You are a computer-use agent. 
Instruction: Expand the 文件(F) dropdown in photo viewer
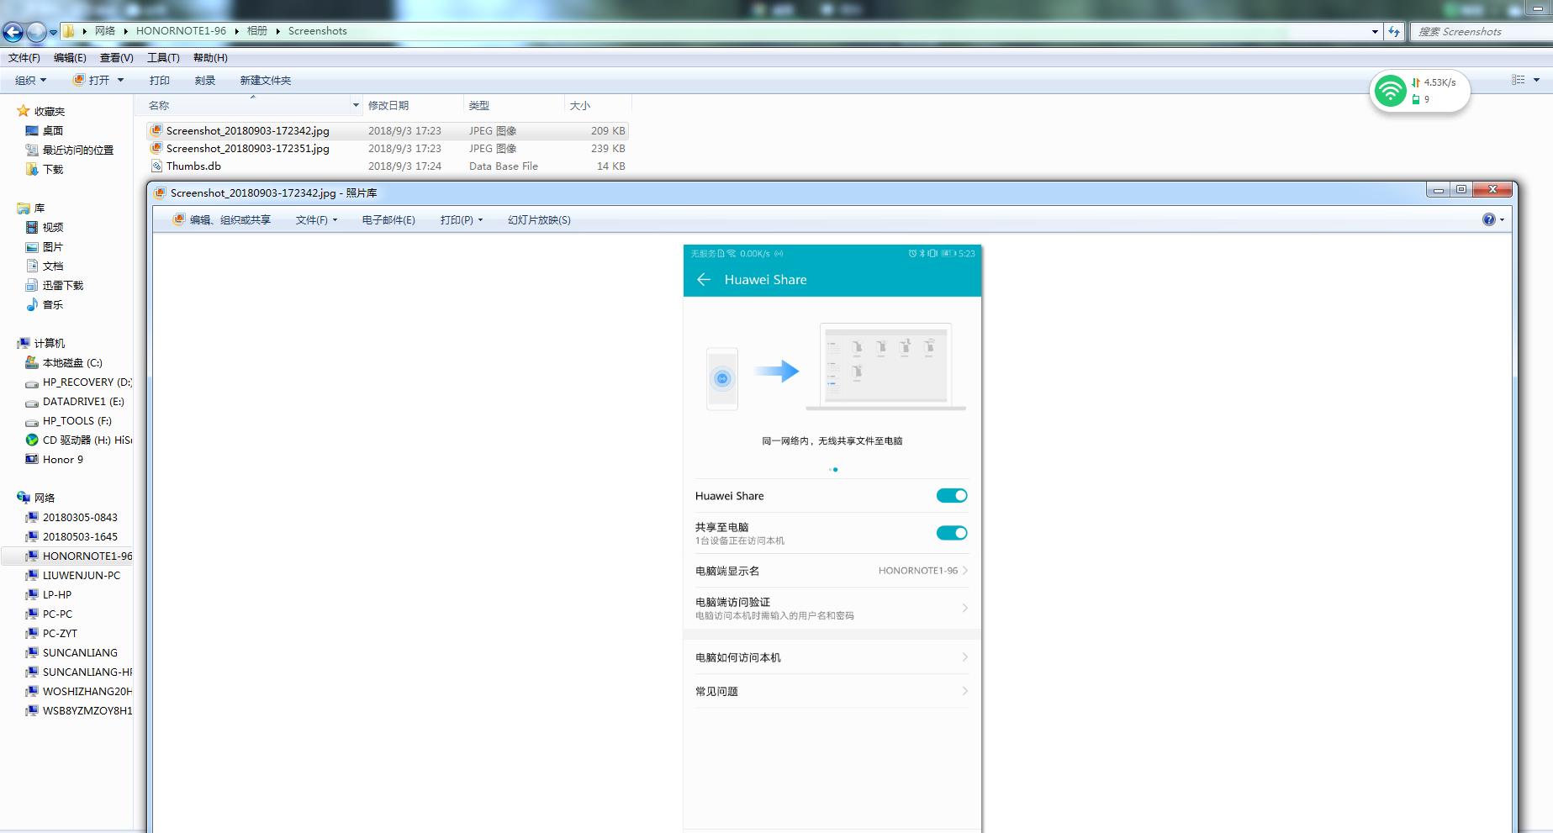pyautogui.click(x=315, y=220)
